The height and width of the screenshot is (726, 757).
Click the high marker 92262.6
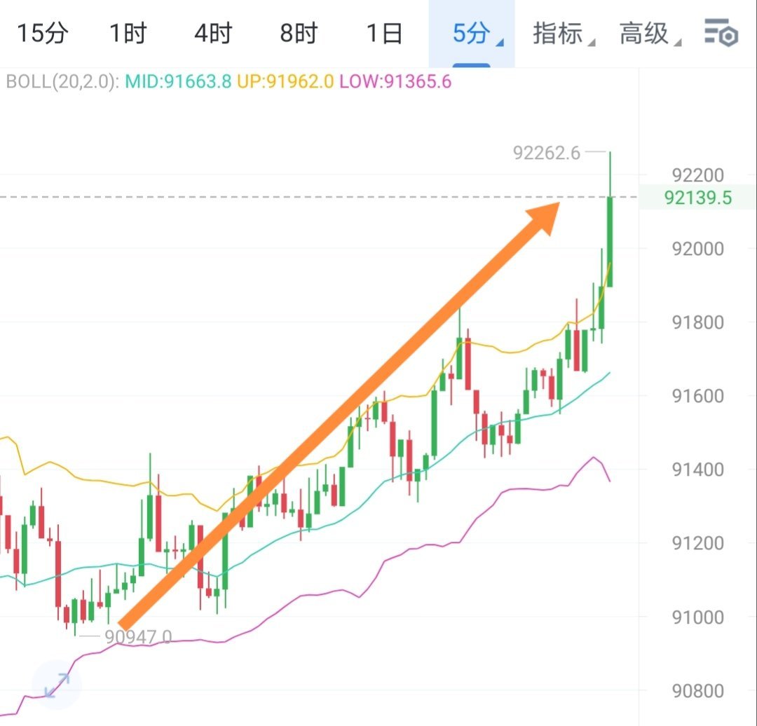(547, 153)
